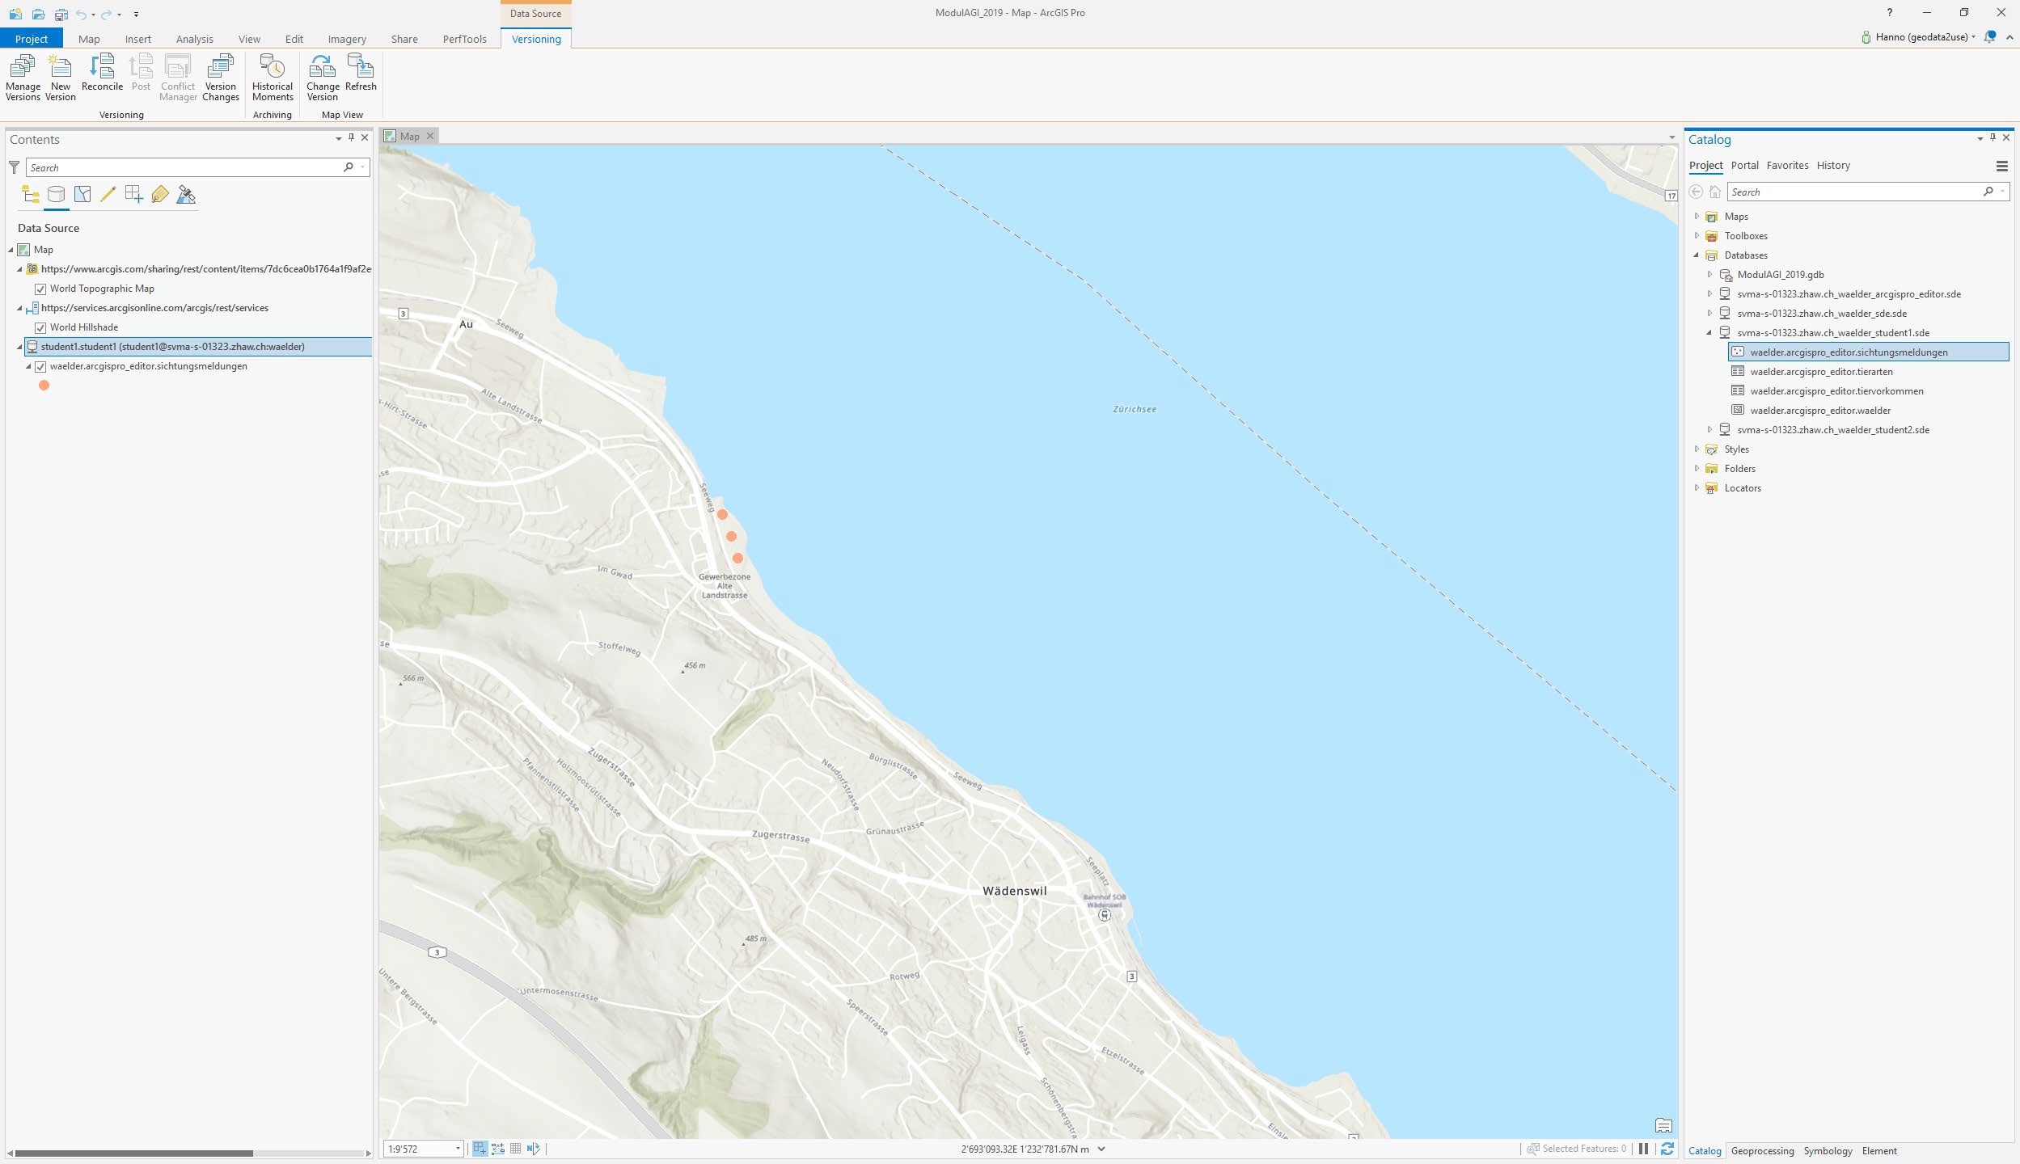
Task: Click the Catalog search input field
Action: [x=1852, y=192]
